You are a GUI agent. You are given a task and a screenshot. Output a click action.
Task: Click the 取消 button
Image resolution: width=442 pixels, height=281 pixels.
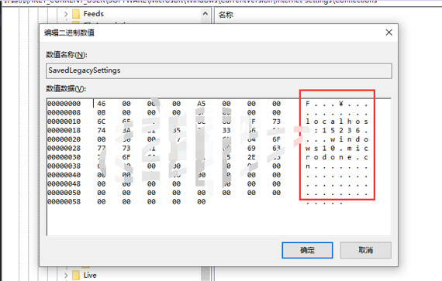point(365,250)
